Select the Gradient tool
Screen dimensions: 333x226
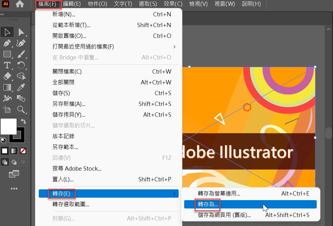click(x=7, y=87)
